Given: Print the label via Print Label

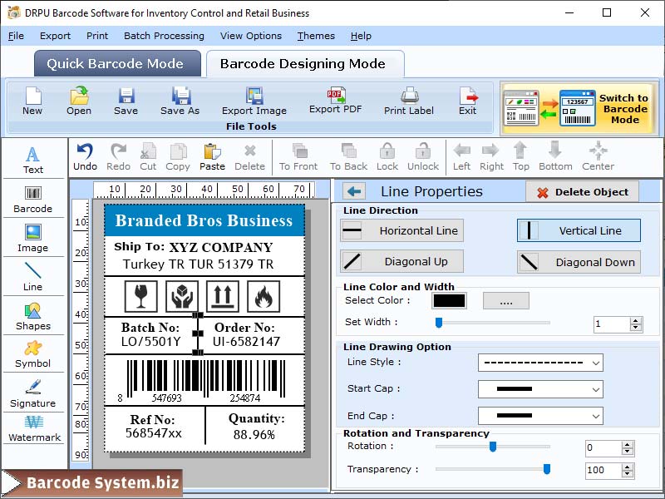Looking at the screenshot, I should [409, 101].
